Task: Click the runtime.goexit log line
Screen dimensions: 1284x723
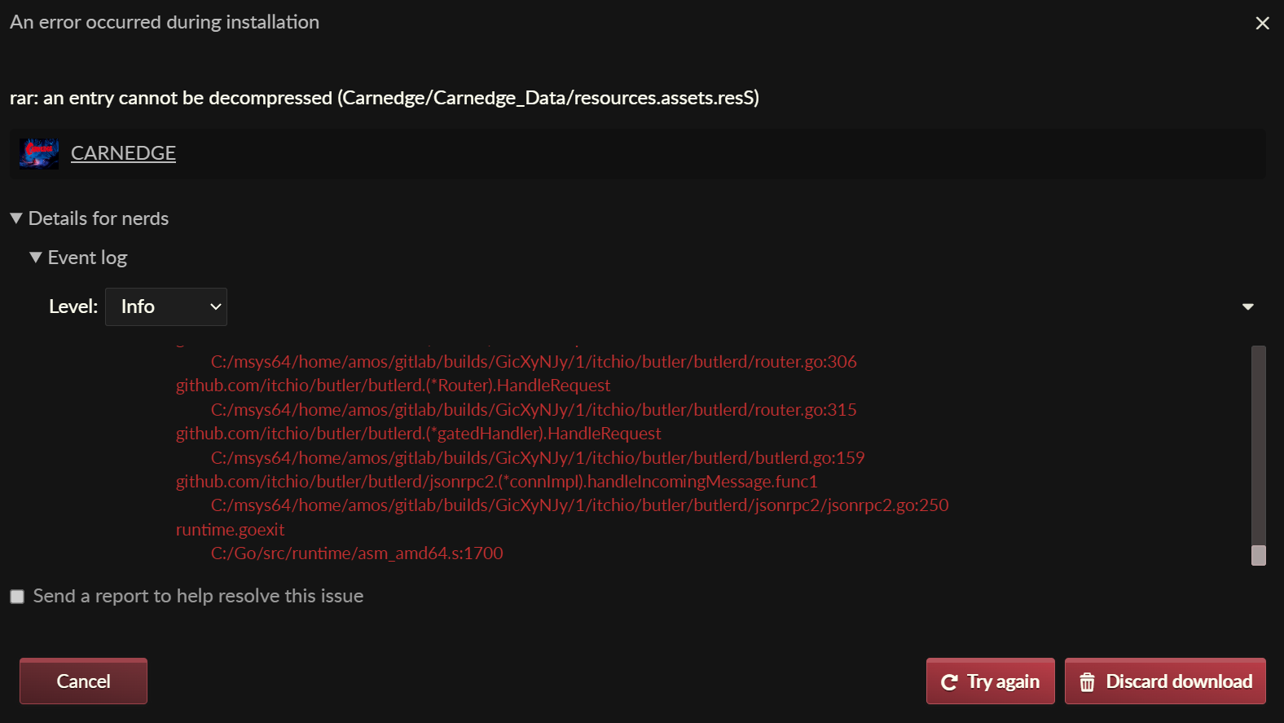Action: click(231, 530)
